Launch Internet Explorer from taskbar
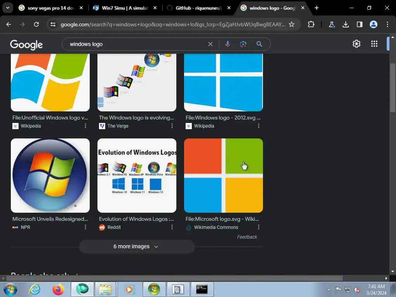The image size is (396, 297). (34, 289)
